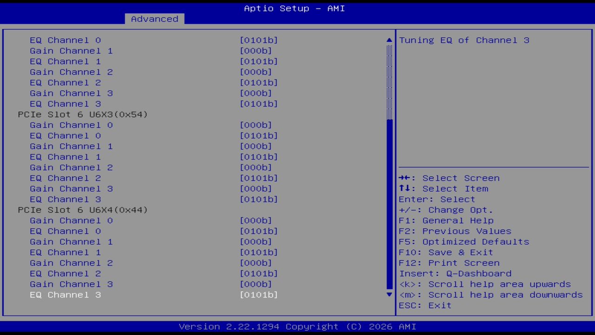
Task: Click the Tuning EQ of Channel 3 help text
Action: [464, 40]
